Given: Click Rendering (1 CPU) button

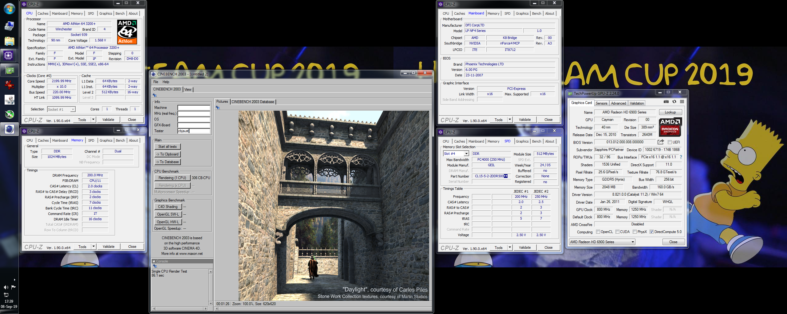Looking at the screenshot, I should [x=172, y=178].
